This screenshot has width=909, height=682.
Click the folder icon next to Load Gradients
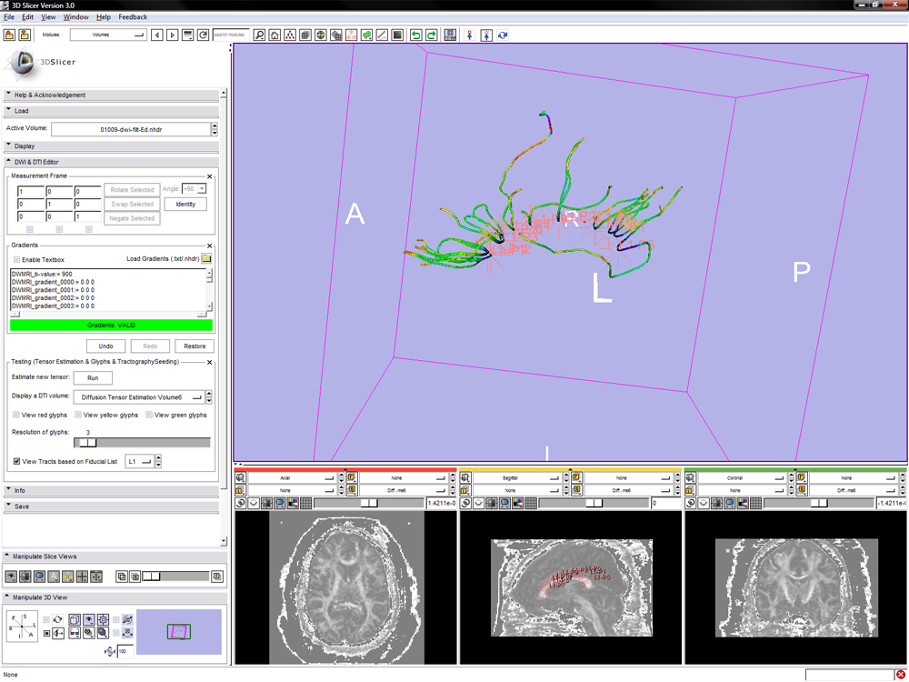pyautogui.click(x=206, y=259)
